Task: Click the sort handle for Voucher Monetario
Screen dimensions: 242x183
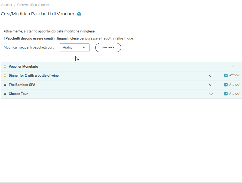Action: [5, 67]
